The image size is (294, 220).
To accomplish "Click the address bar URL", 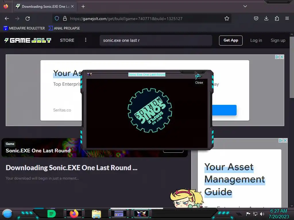I will pyautogui.click(x=126, y=19).
